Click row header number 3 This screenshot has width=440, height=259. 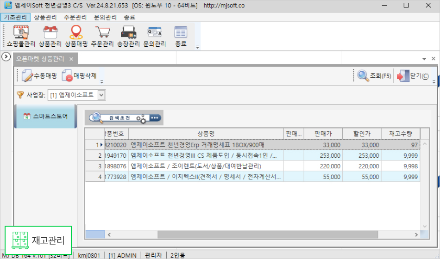tap(95, 166)
